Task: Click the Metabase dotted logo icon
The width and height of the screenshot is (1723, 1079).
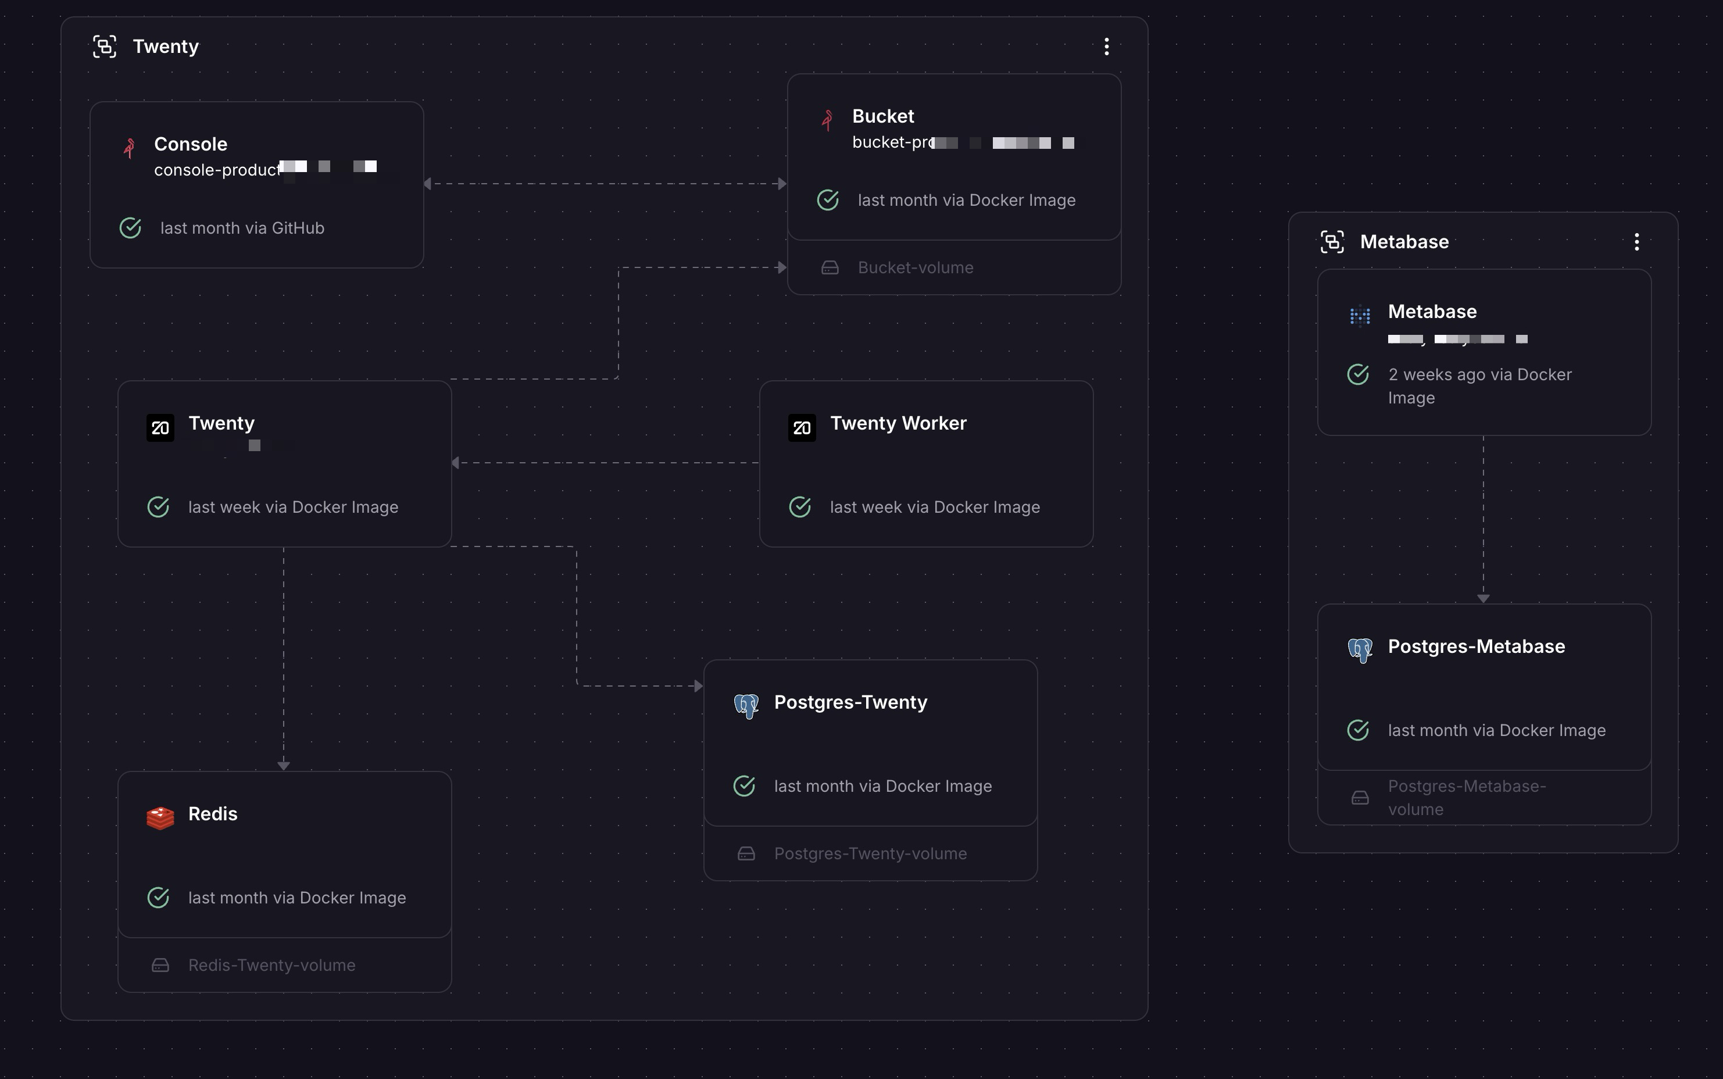Action: [1360, 316]
